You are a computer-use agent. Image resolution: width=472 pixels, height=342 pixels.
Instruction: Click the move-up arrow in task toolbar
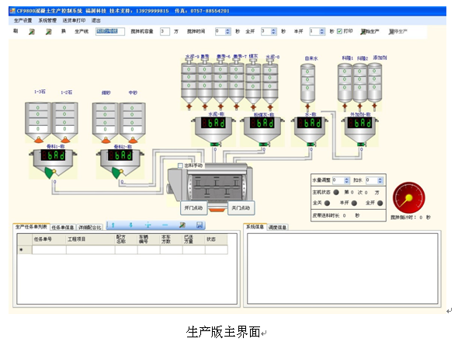tap(113, 225)
